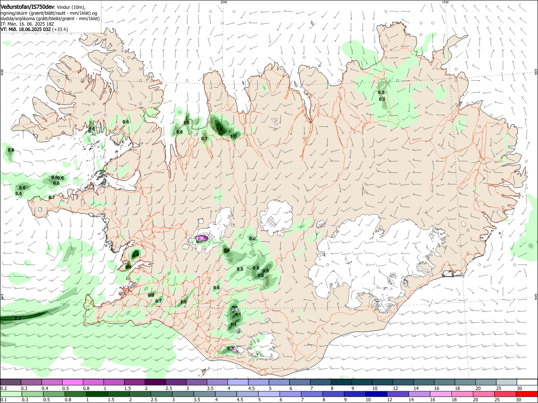Pick the rain-scale swatch between 0.5 and 0.8
Viewport: 538px width, 403px height.
(x=54, y=394)
